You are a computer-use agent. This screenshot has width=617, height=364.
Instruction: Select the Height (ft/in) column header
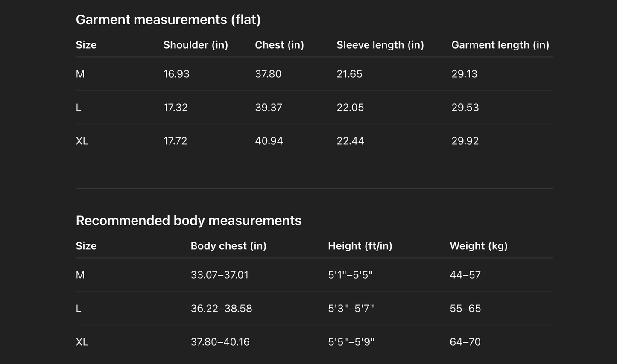(360, 246)
